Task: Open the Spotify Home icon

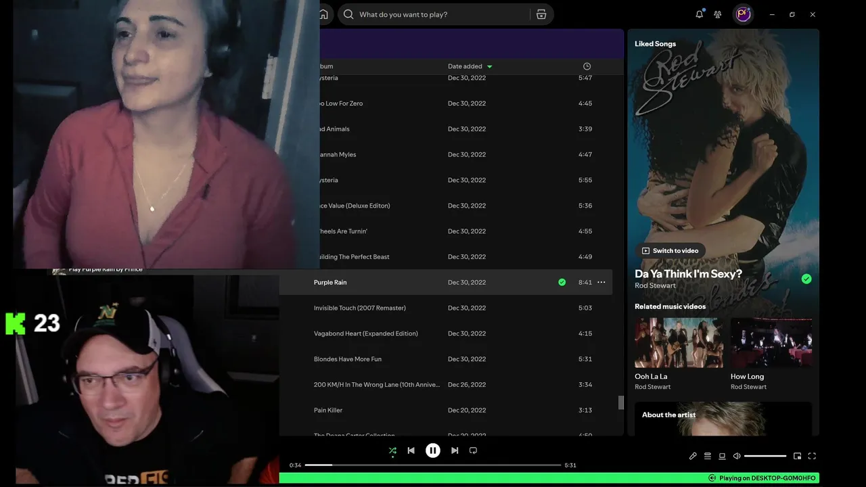Action: (x=323, y=14)
